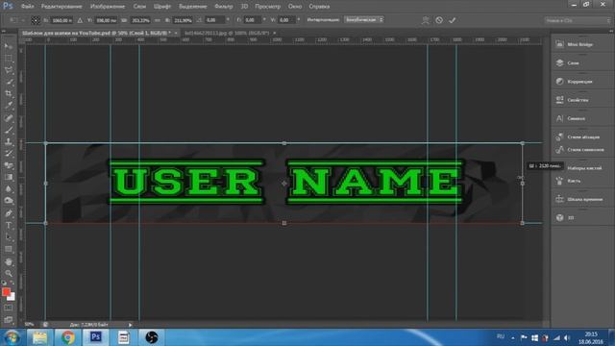Reset default foreground and background colors
The image size is (615, 346).
[x=4, y=283]
